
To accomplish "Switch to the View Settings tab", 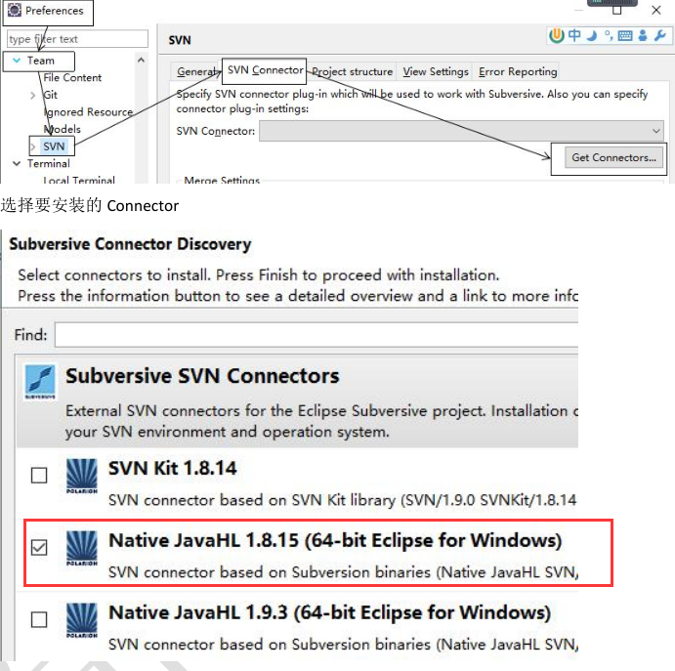I will coord(436,71).
